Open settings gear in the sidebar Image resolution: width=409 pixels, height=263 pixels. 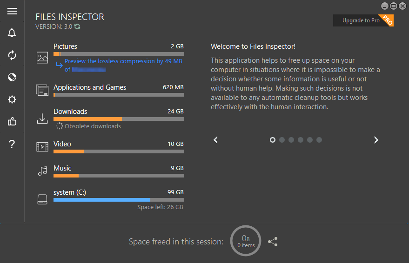click(x=12, y=99)
